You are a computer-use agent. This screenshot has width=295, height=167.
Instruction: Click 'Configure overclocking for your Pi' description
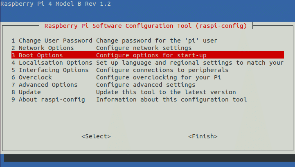(x=159, y=77)
